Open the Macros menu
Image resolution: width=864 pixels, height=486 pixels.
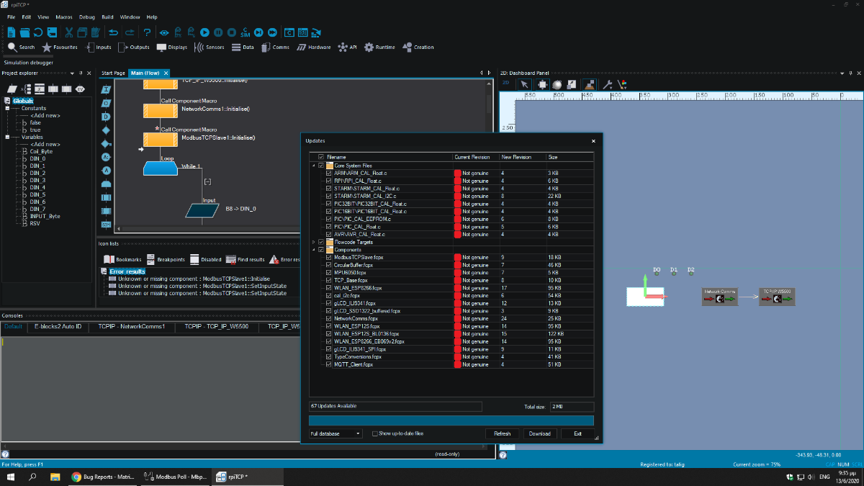coord(64,17)
